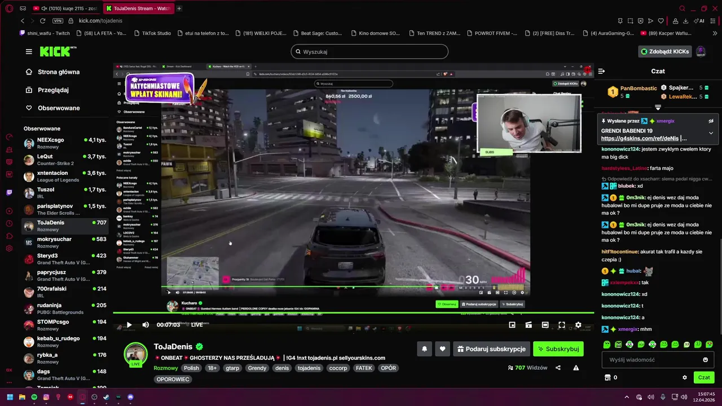Screen dimensions: 722x406
Task: Click the Subskrybuj button
Action: (x=558, y=349)
